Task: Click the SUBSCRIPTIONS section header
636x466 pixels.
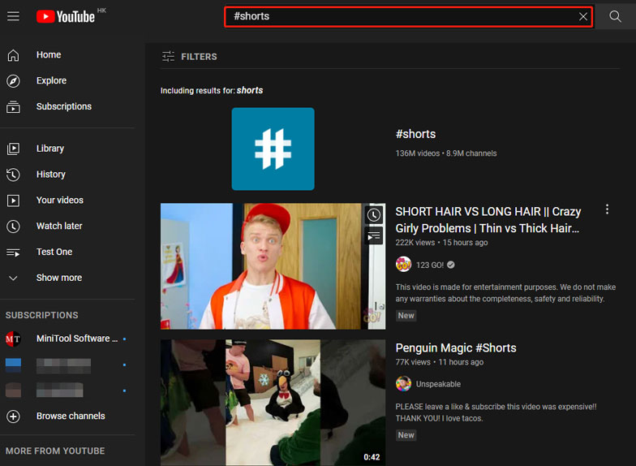Action: tap(42, 315)
